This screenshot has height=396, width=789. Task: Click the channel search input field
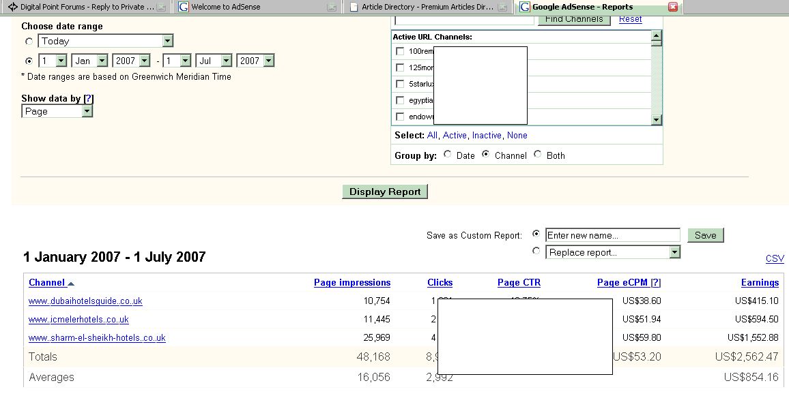pos(464,20)
